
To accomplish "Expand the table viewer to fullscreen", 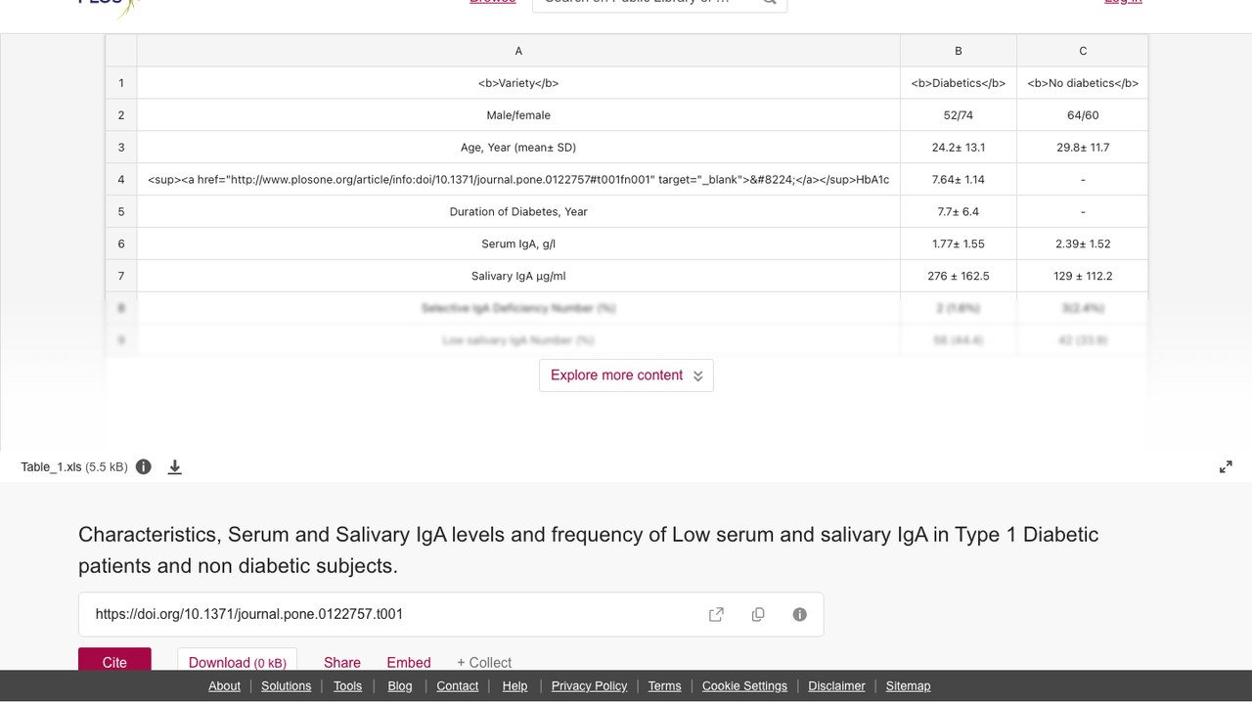I will (1226, 467).
